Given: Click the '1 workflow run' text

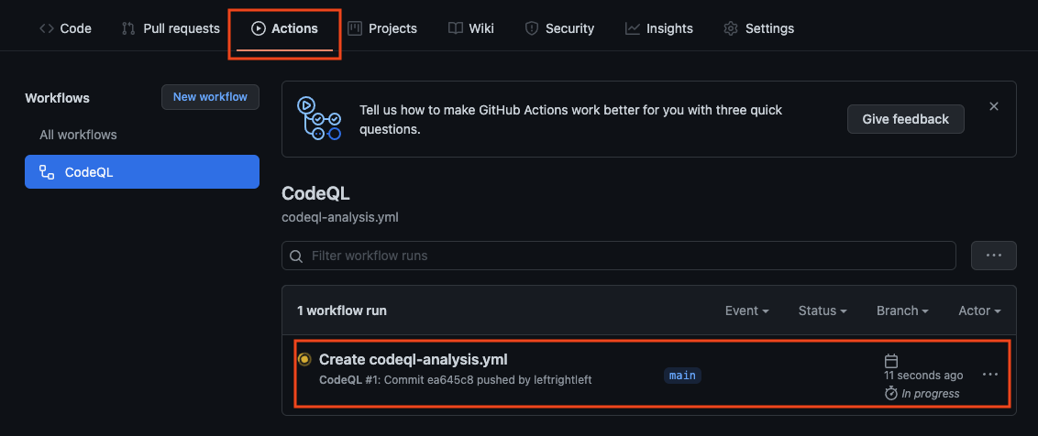Looking at the screenshot, I should [342, 311].
